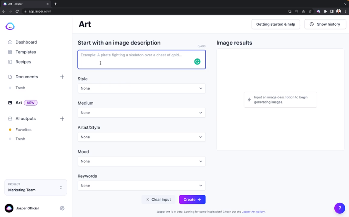Open browser extensions puzzle icon
This screenshot has height=217, width=349.
click(325, 11)
